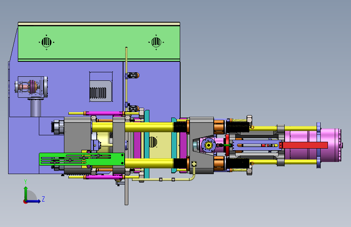Click the Z axis label
The image size is (351, 227).
pos(43,199)
